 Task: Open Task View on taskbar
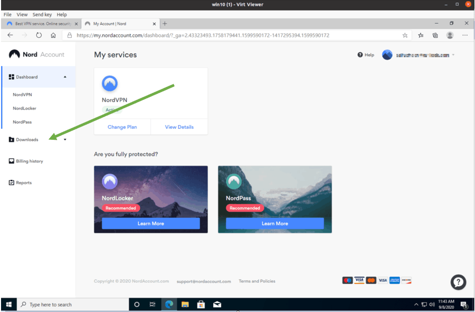152,305
